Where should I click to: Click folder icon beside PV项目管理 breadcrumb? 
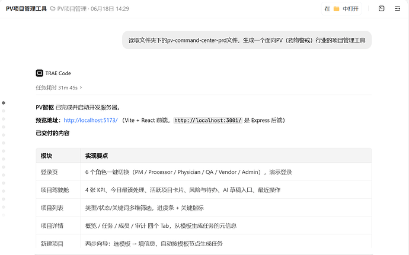tap(53, 9)
